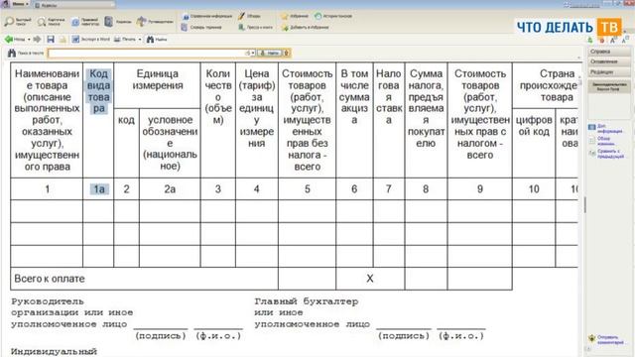Open the Search Card (Карточка поиска) tool
The height and width of the screenshot is (357, 635).
(x=51, y=22)
